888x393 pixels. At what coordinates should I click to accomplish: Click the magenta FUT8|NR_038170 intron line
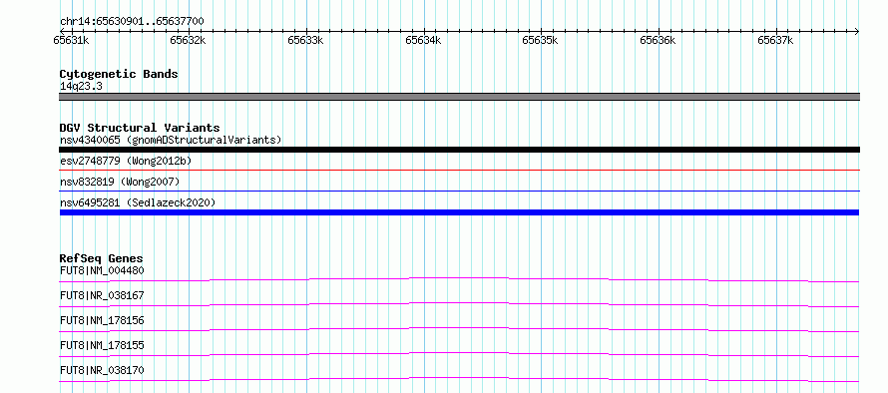pos(459,379)
